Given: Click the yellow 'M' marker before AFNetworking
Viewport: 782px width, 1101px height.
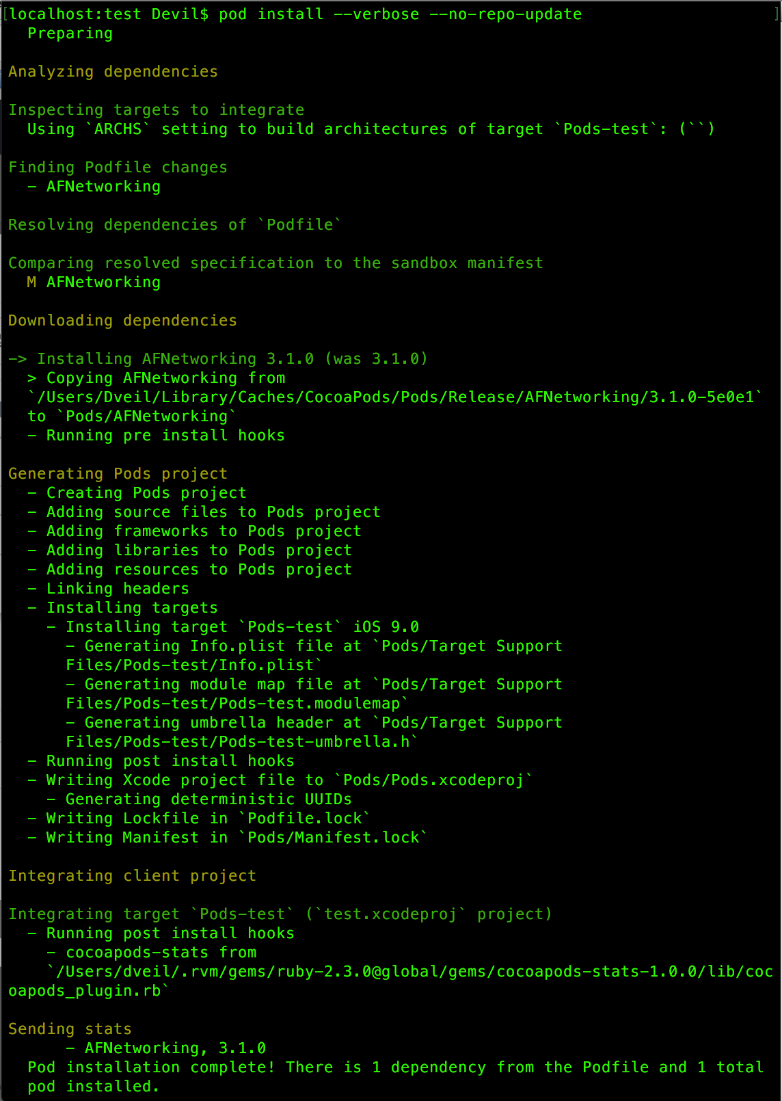Looking at the screenshot, I should 31,282.
